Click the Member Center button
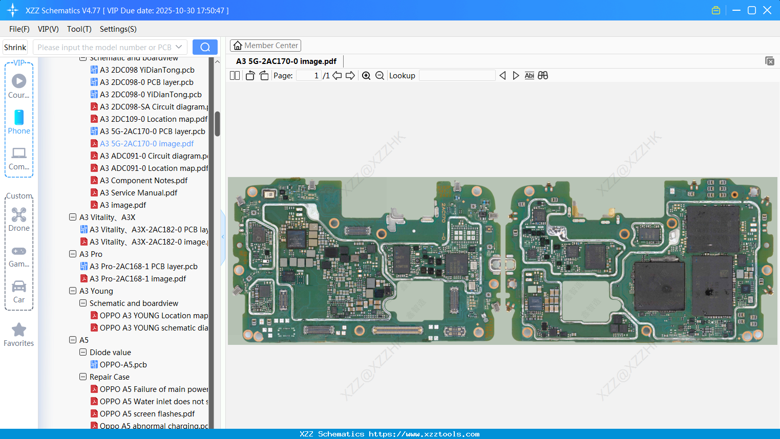The height and width of the screenshot is (439, 780). tap(265, 46)
